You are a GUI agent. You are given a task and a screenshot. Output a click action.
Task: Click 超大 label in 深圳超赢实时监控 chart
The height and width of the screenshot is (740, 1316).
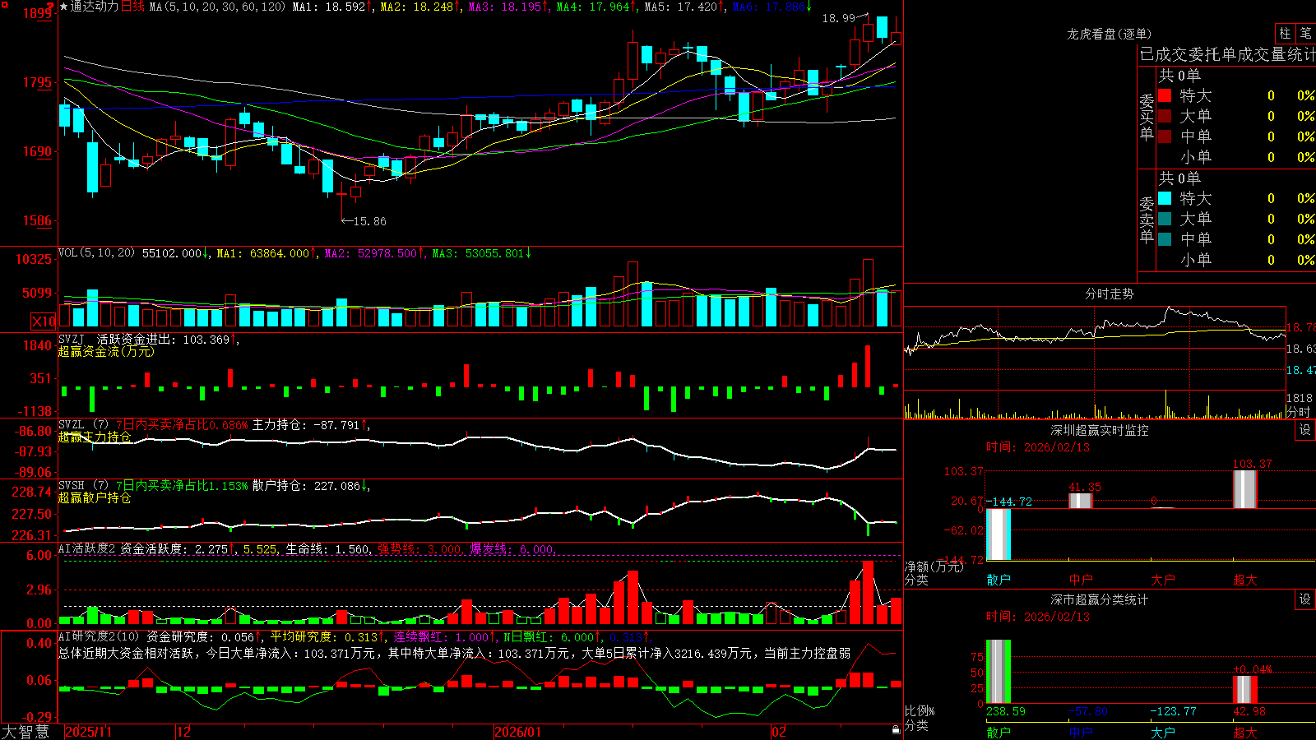[1245, 580]
